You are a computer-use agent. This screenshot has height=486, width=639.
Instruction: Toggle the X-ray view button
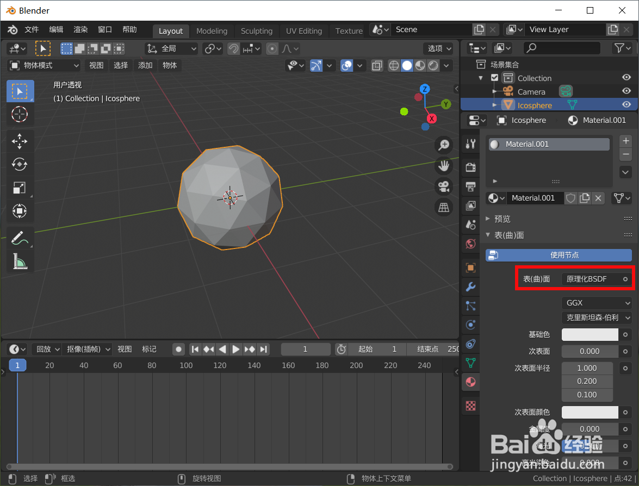click(x=377, y=66)
